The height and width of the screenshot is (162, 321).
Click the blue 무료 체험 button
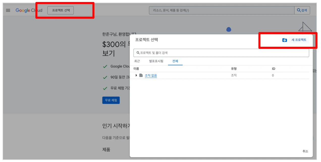pos(111,100)
